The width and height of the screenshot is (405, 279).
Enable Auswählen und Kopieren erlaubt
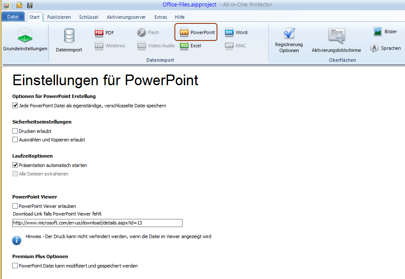coord(15,140)
